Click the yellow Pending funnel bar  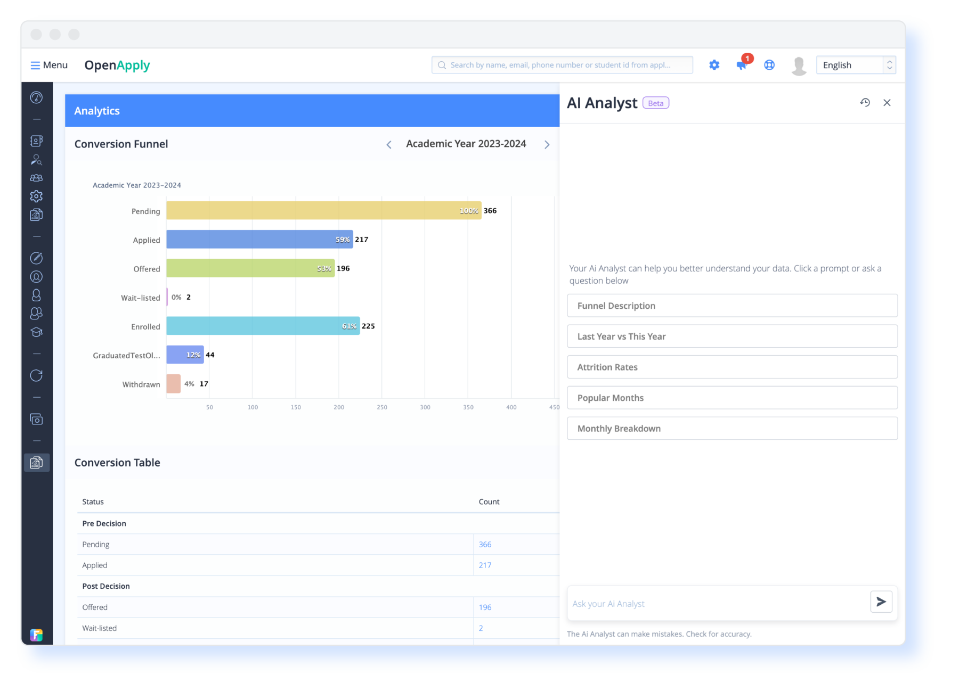coord(323,211)
